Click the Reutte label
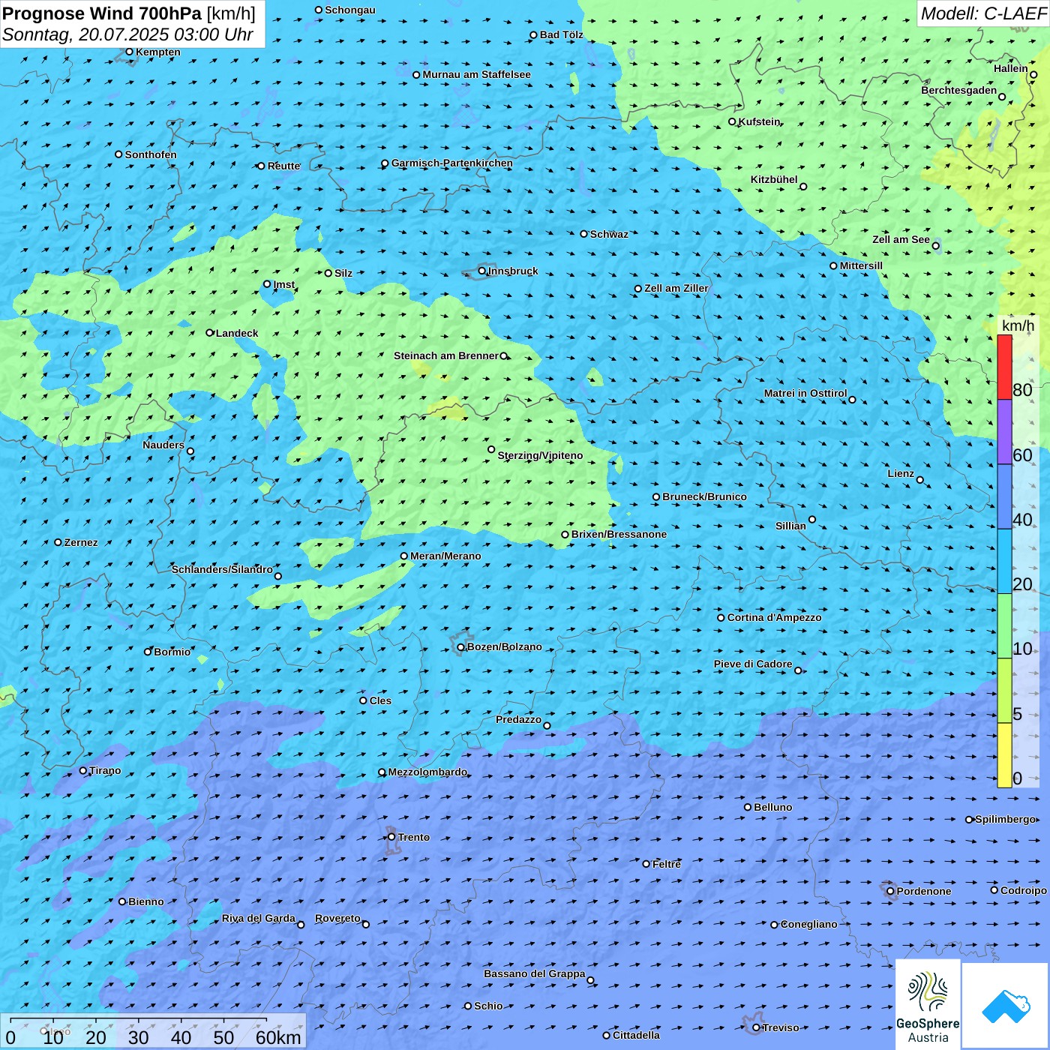The image size is (1050, 1050). click(x=283, y=166)
